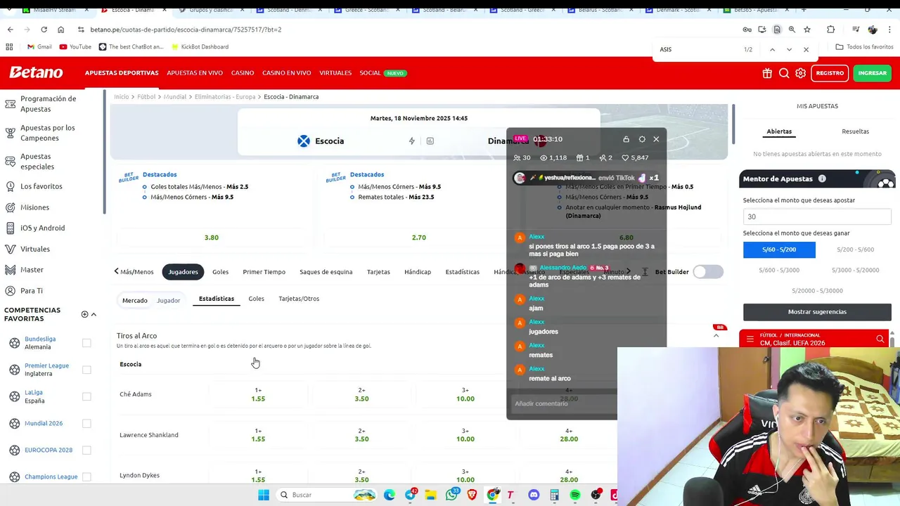Screen dimensions: 900x506
Task: Go to previous find-in-page result
Action: [772, 49]
